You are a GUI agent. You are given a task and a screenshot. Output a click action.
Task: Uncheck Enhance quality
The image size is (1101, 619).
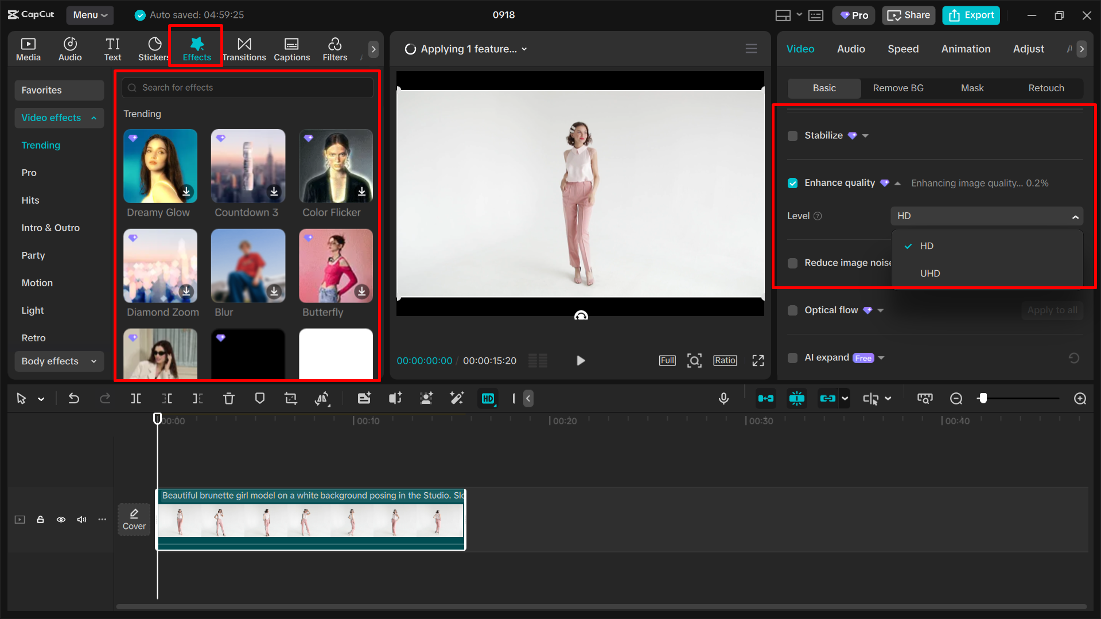click(x=792, y=183)
